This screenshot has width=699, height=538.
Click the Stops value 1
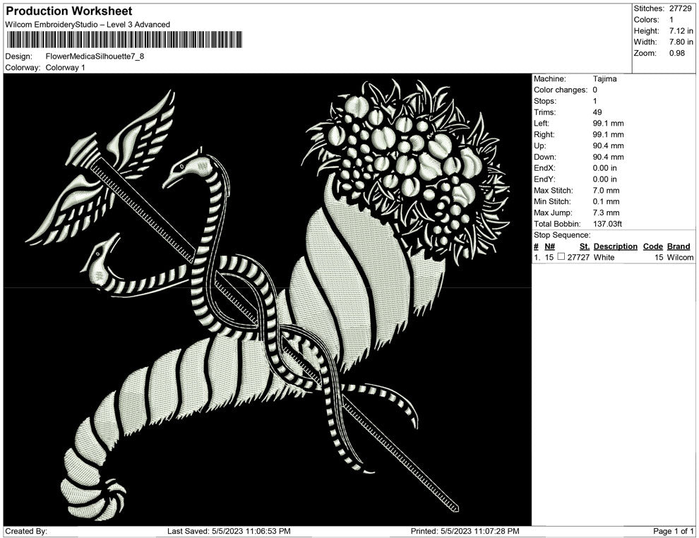pyautogui.click(x=595, y=101)
